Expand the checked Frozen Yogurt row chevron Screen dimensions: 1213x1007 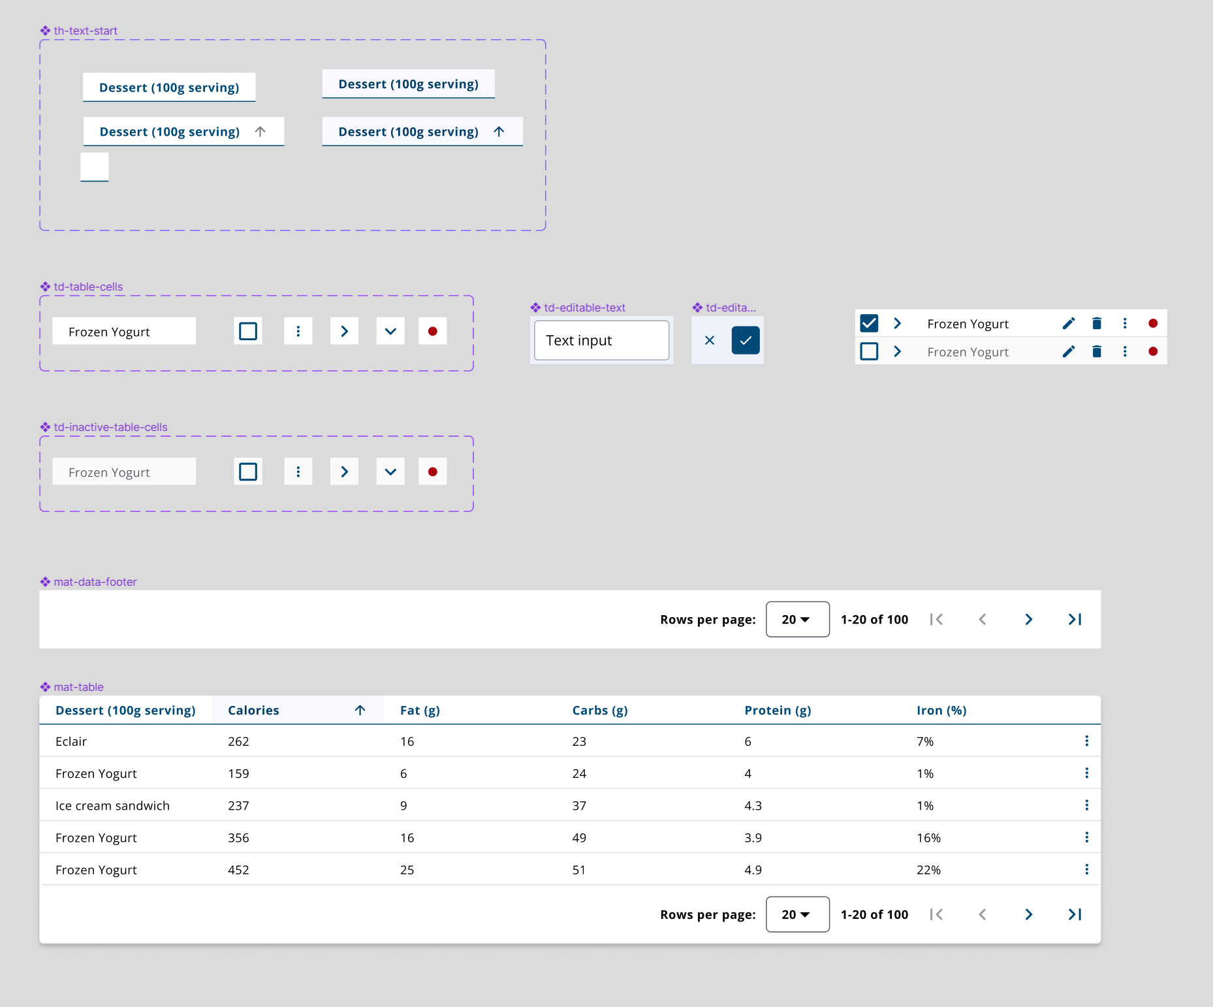[x=898, y=323]
